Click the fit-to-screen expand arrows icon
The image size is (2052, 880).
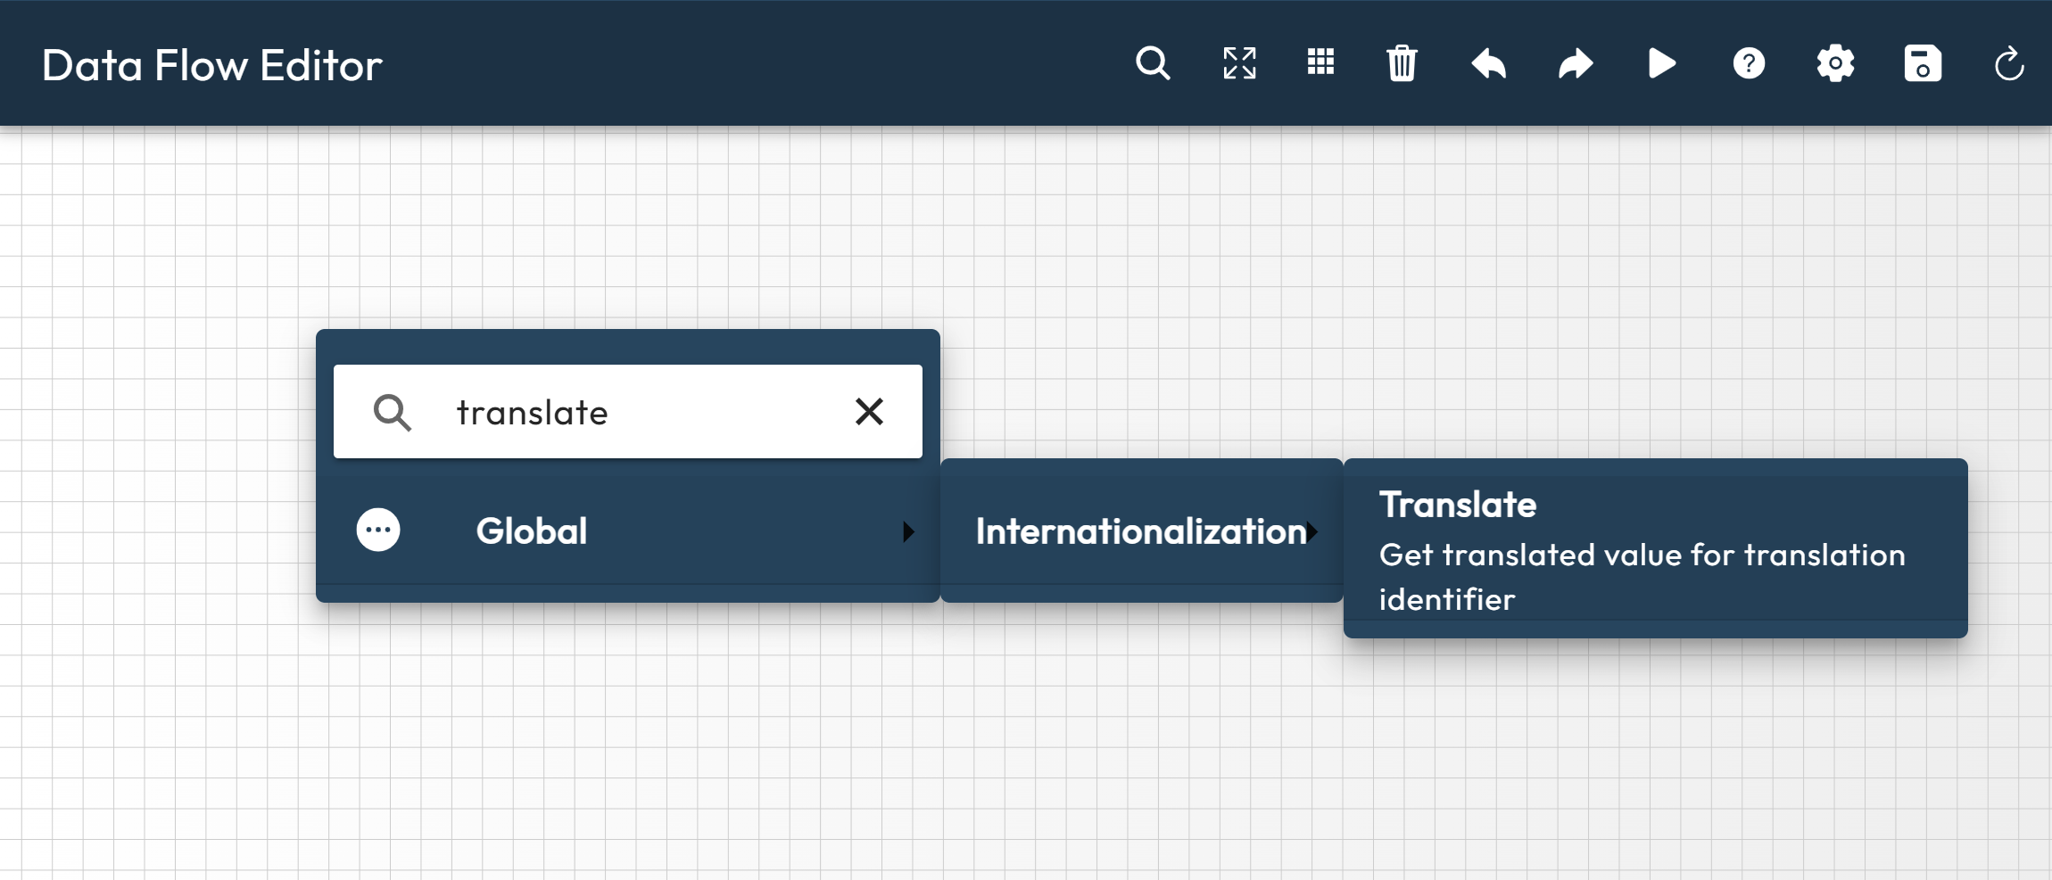1239,64
